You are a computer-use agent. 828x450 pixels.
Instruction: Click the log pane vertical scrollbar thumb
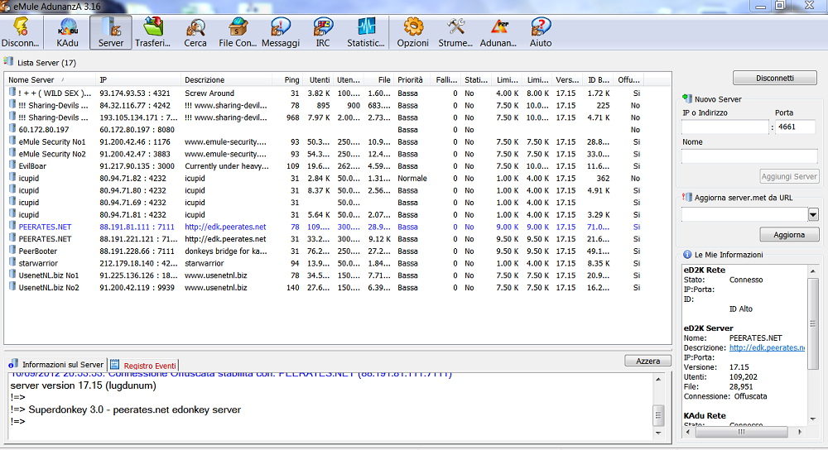click(x=658, y=414)
